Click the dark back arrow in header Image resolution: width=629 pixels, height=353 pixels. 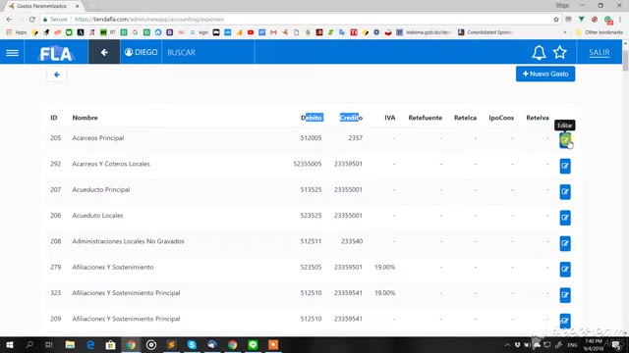104,52
